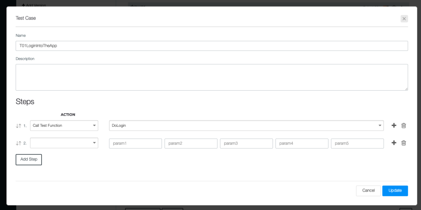Image resolution: width=421 pixels, height=210 pixels.
Task: Add a step after step 1 with plus icon
Action: pos(394,126)
